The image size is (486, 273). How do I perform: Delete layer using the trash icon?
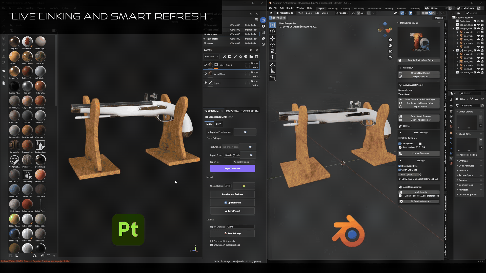pos(256,57)
